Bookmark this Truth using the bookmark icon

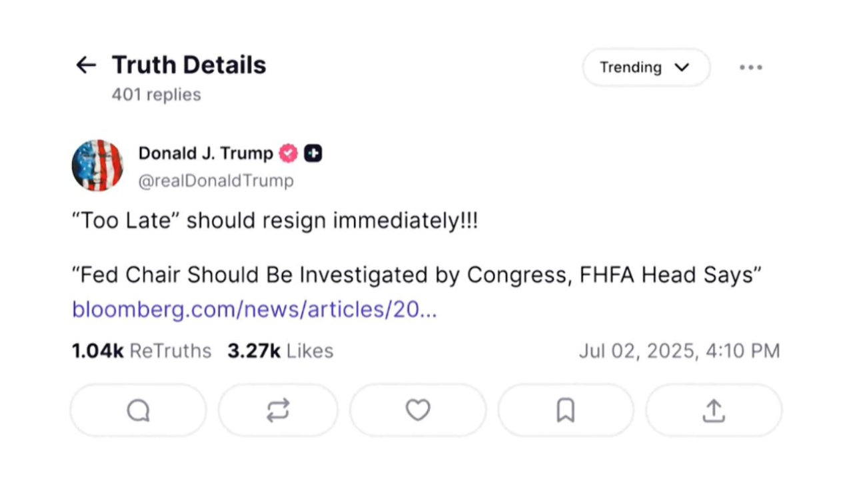click(x=565, y=410)
